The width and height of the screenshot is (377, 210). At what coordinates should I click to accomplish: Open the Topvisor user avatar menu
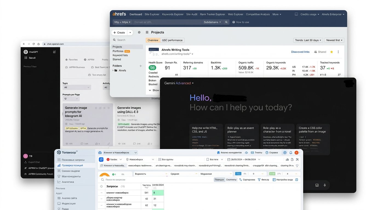click(x=296, y=153)
